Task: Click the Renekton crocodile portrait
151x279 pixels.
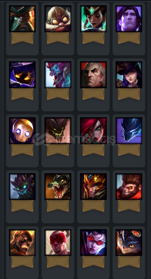Action: [58, 187]
